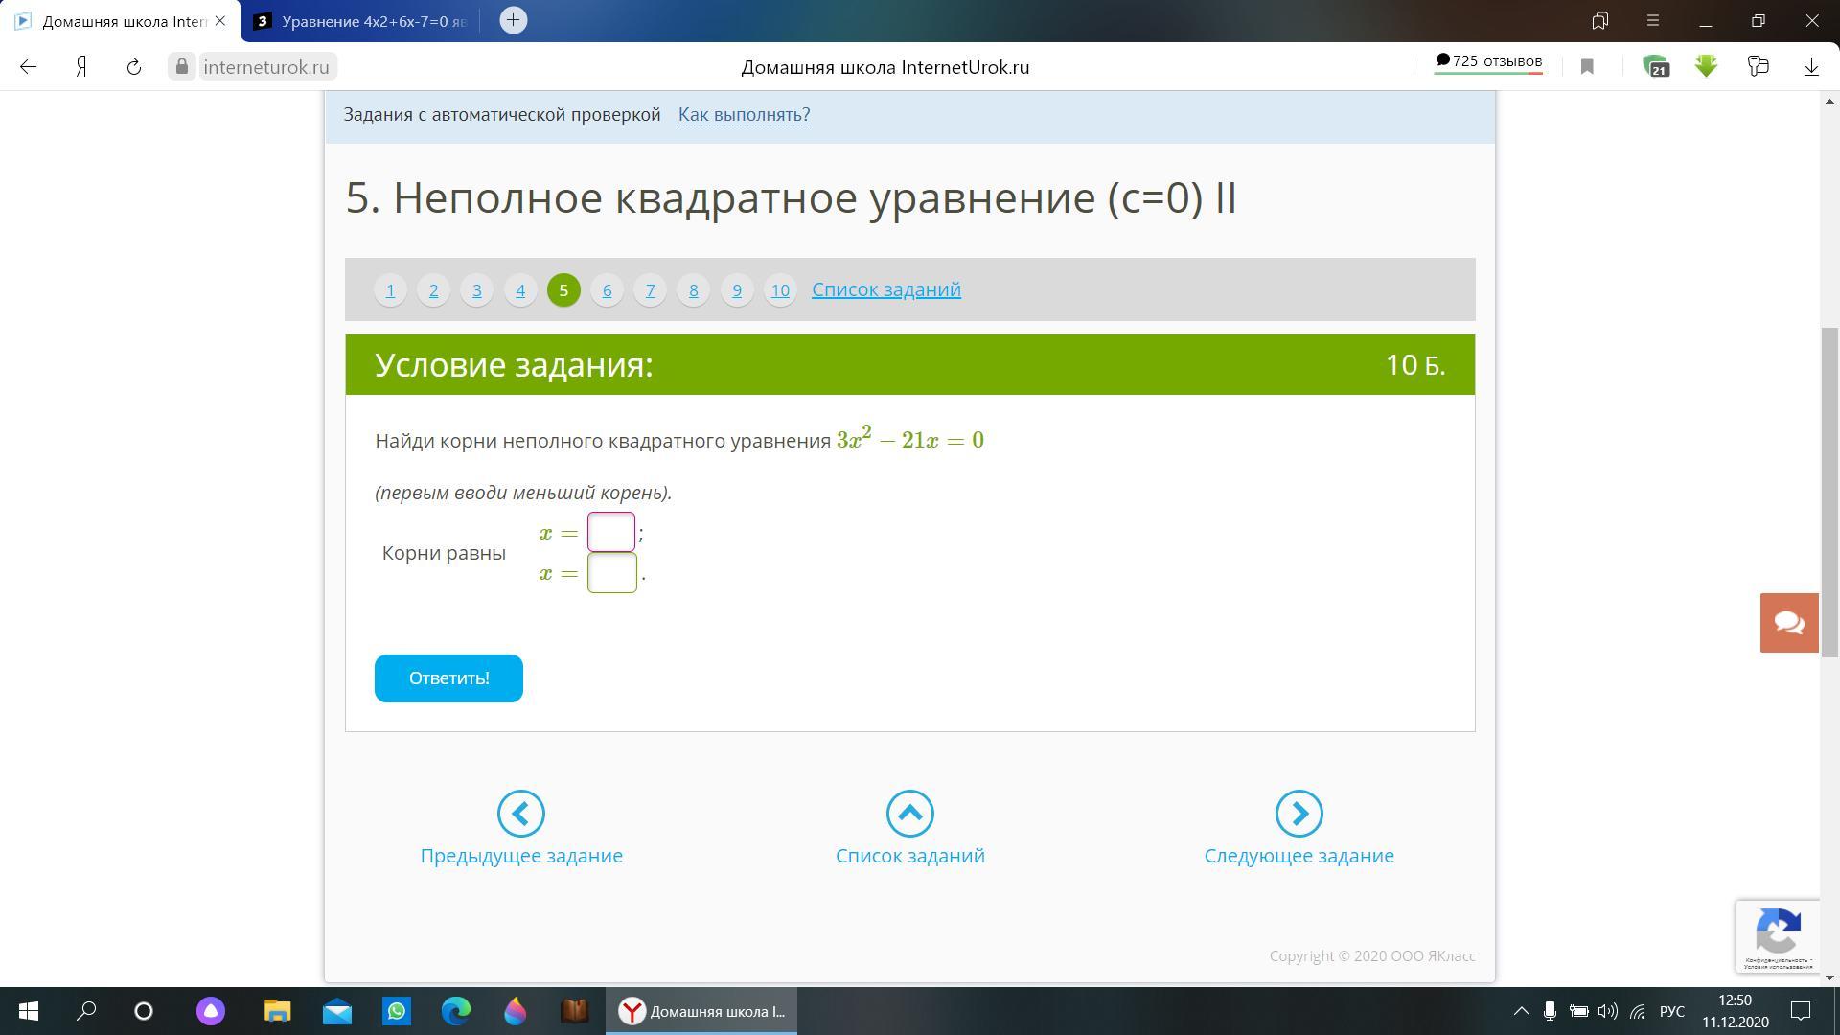The image size is (1840, 1035).
Task: Open a new browser tab
Action: [x=513, y=20]
